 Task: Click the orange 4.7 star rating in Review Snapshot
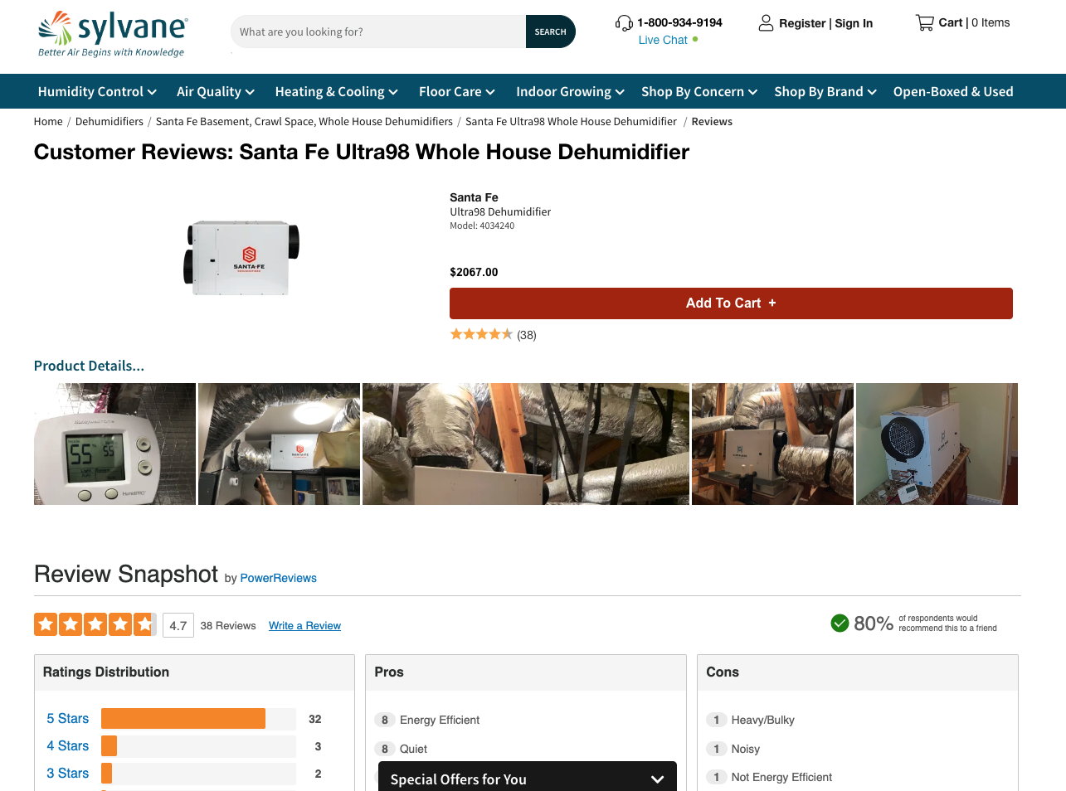[95, 624]
